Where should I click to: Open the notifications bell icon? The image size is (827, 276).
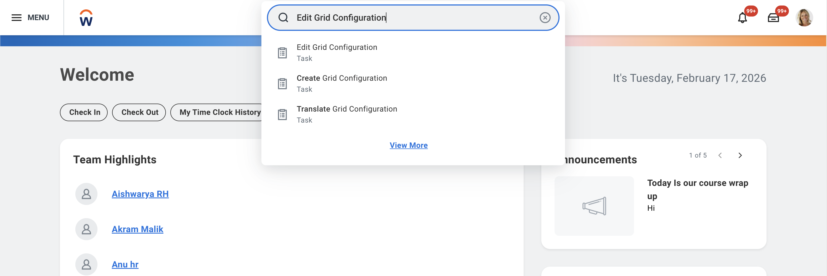pyautogui.click(x=742, y=18)
